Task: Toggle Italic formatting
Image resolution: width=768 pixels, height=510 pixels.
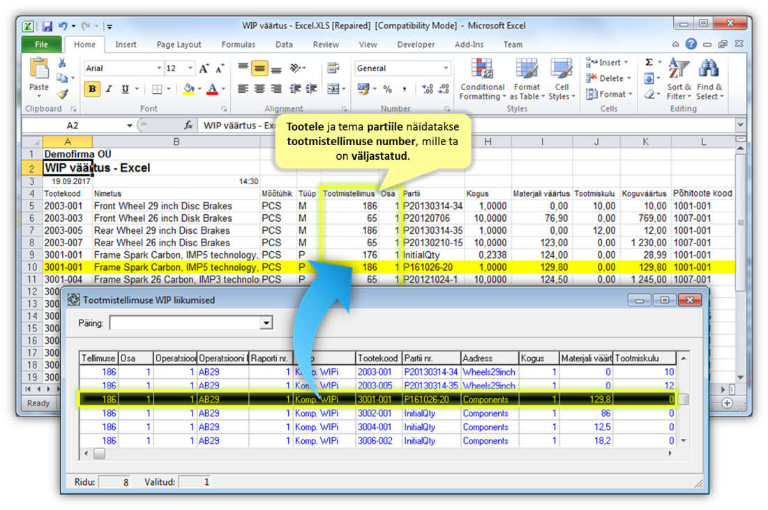Action: 109,89
